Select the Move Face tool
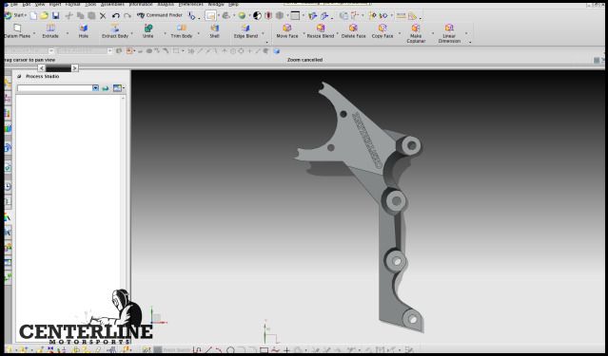 (287, 31)
